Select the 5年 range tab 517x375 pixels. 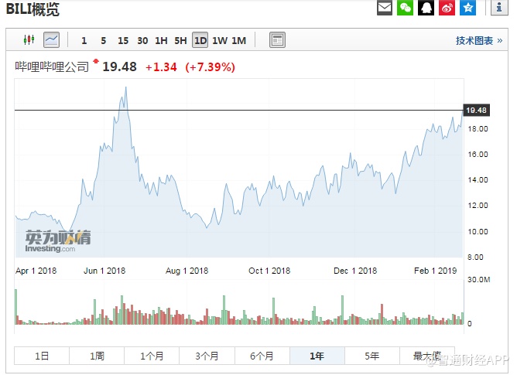pos(372,356)
